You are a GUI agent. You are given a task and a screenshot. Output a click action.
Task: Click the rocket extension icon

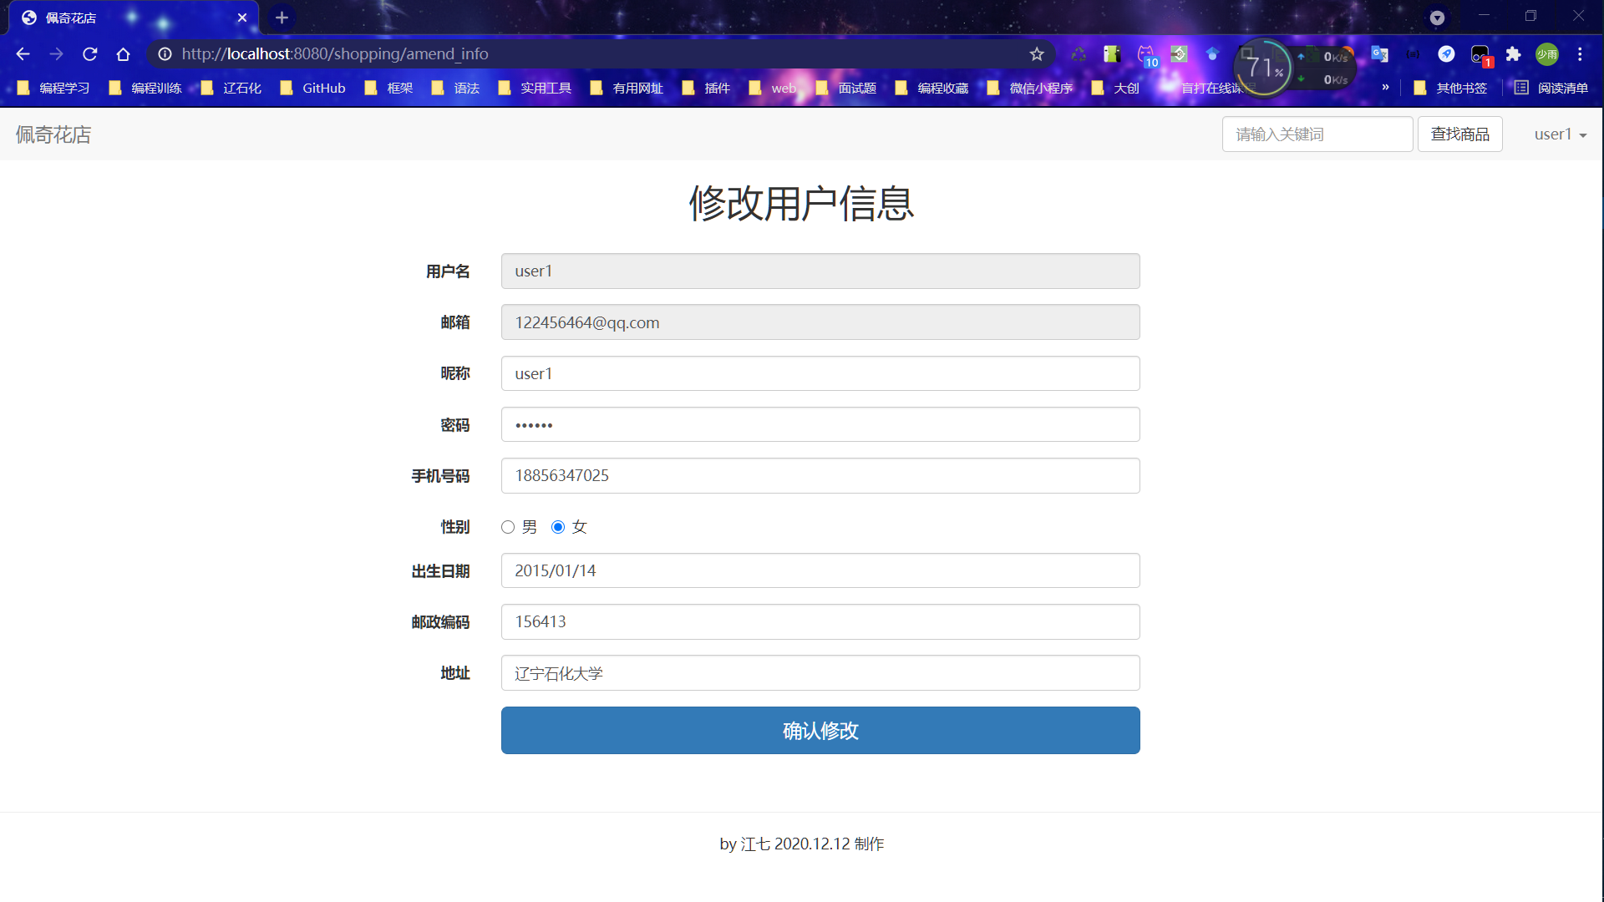(x=1446, y=54)
